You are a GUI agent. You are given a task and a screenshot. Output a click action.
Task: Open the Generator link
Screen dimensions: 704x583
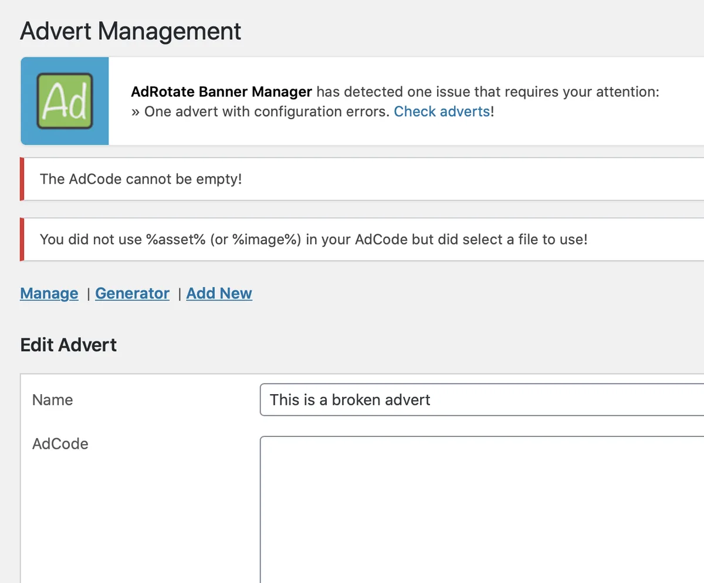tap(133, 293)
